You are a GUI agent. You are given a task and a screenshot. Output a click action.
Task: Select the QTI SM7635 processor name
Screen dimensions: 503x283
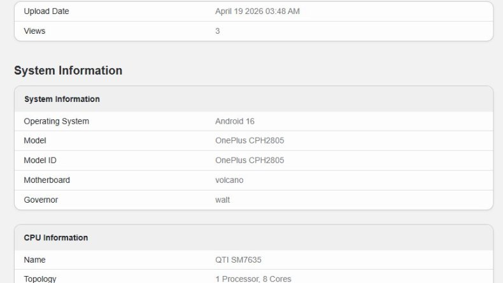pos(238,260)
